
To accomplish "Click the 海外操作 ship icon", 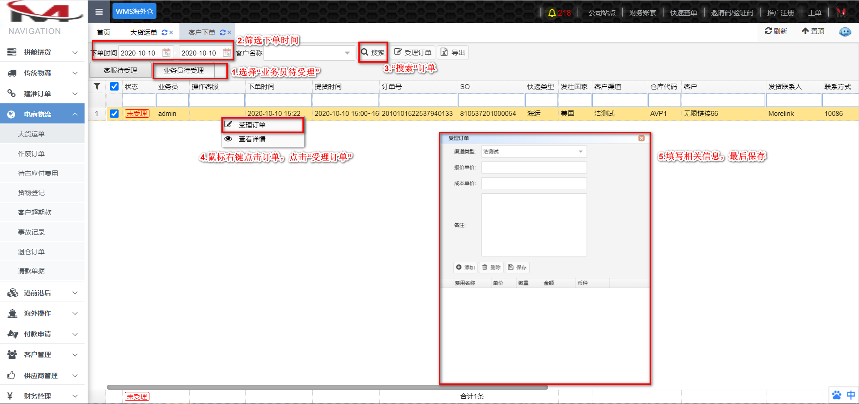I will click(12, 314).
